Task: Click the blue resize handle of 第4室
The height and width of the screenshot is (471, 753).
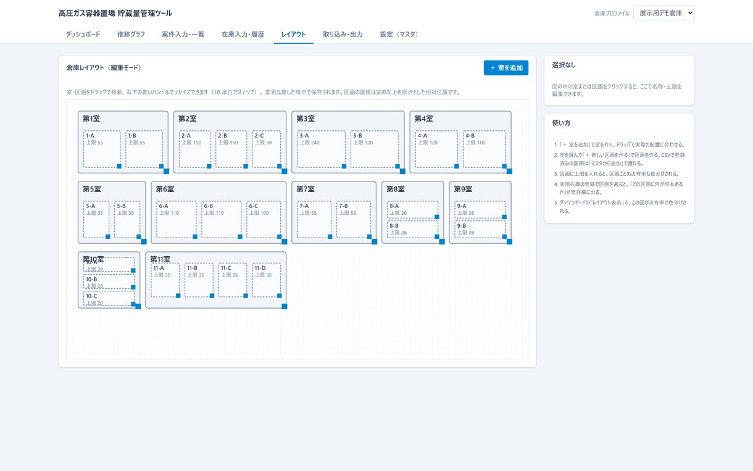Action: tap(509, 171)
